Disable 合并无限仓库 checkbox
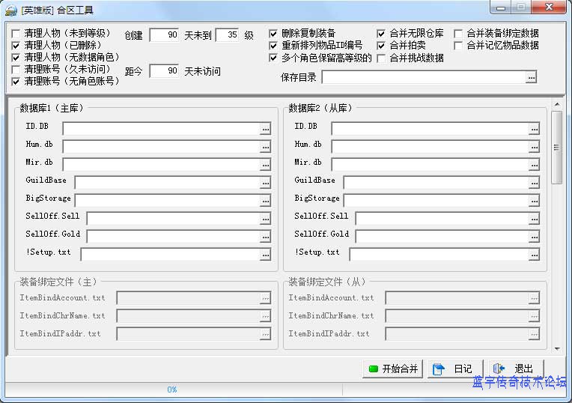Image resolution: width=572 pixels, height=403 pixels. (381, 34)
